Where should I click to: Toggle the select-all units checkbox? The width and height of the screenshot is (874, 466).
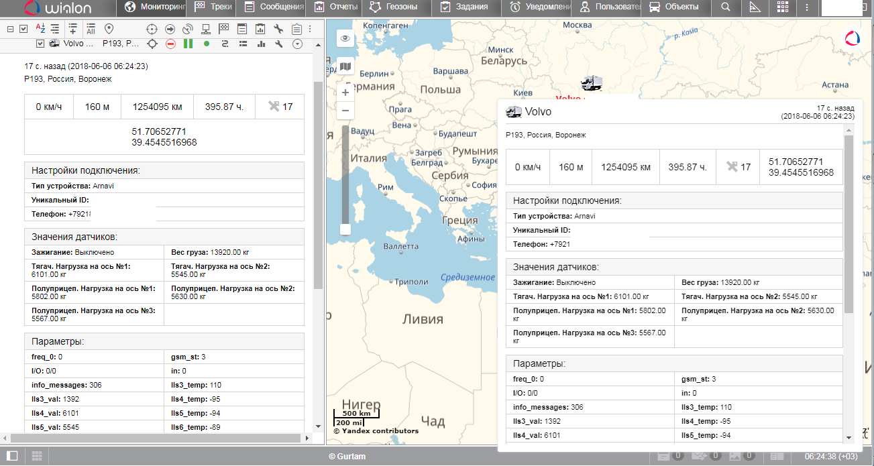[x=23, y=29]
